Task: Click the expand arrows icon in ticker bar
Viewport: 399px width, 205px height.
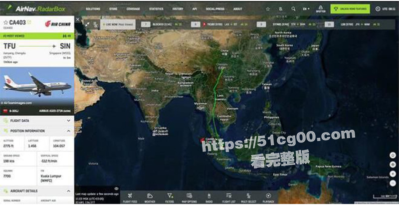Action: coord(87,24)
